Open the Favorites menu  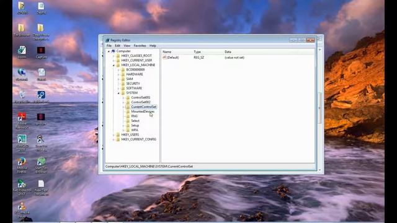click(140, 46)
